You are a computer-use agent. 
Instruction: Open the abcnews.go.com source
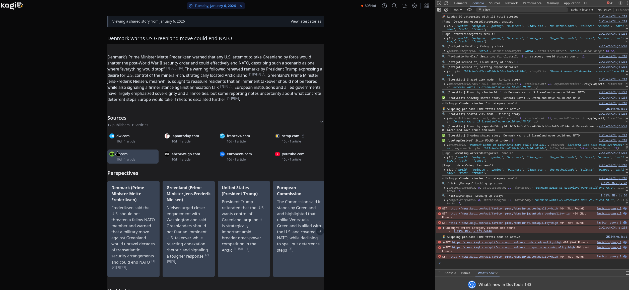(186, 154)
